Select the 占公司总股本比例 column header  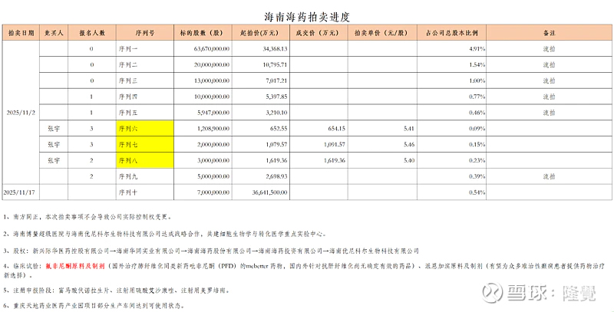click(451, 33)
